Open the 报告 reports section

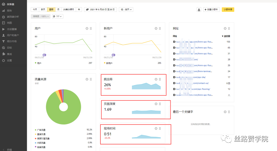click(9, 11)
